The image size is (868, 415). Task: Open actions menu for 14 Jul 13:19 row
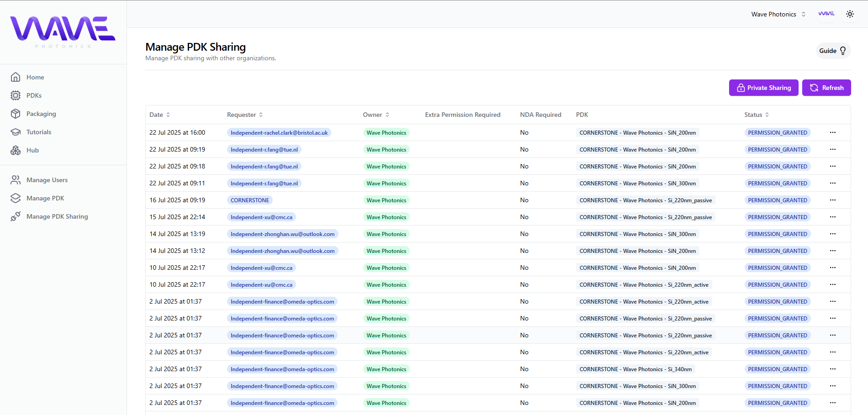[x=833, y=234]
